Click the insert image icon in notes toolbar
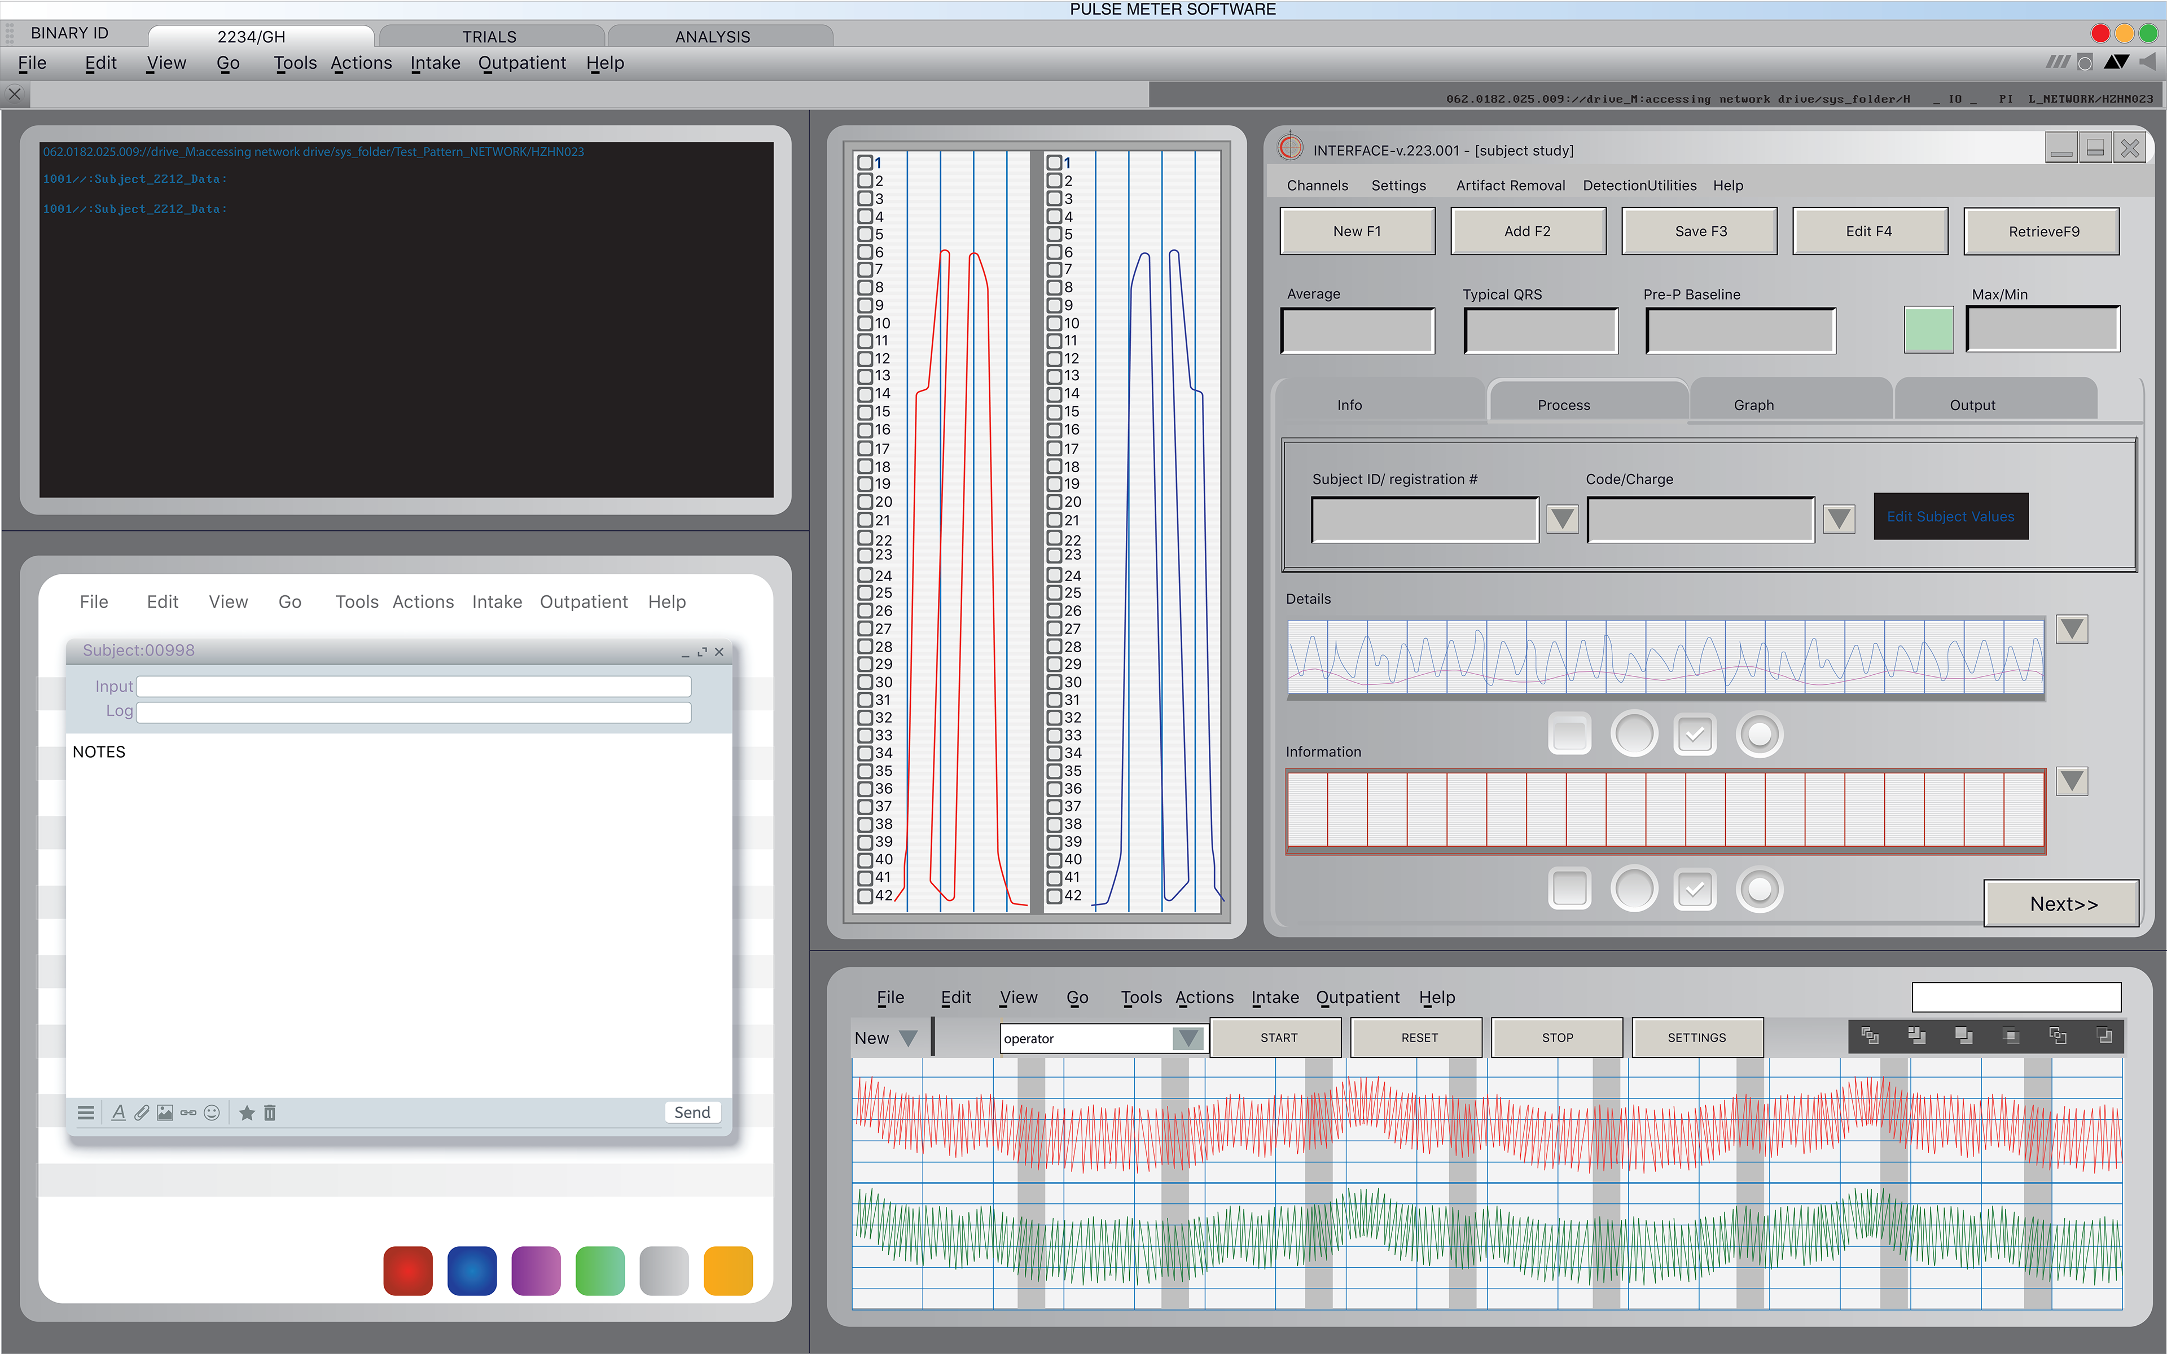The image size is (2167, 1354). click(x=165, y=1112)
